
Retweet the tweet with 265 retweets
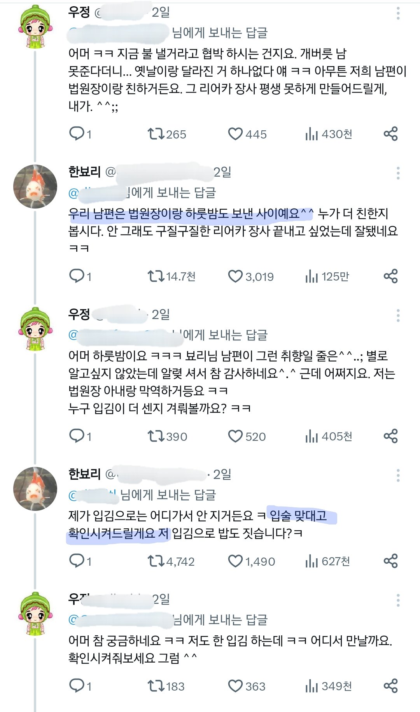156,134
